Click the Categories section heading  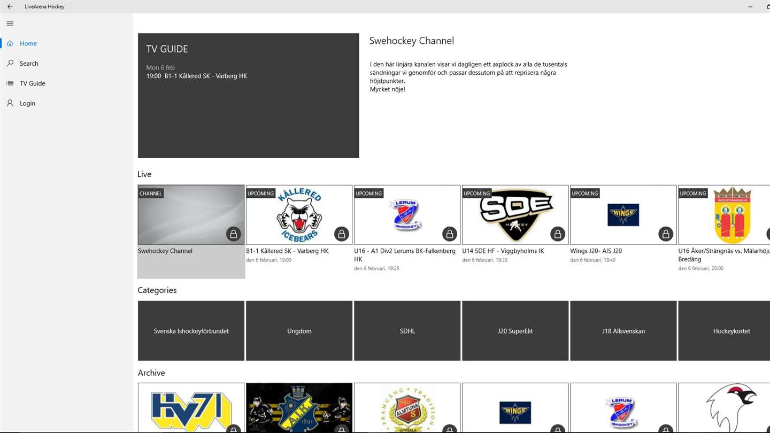click(x=157, y=290)
